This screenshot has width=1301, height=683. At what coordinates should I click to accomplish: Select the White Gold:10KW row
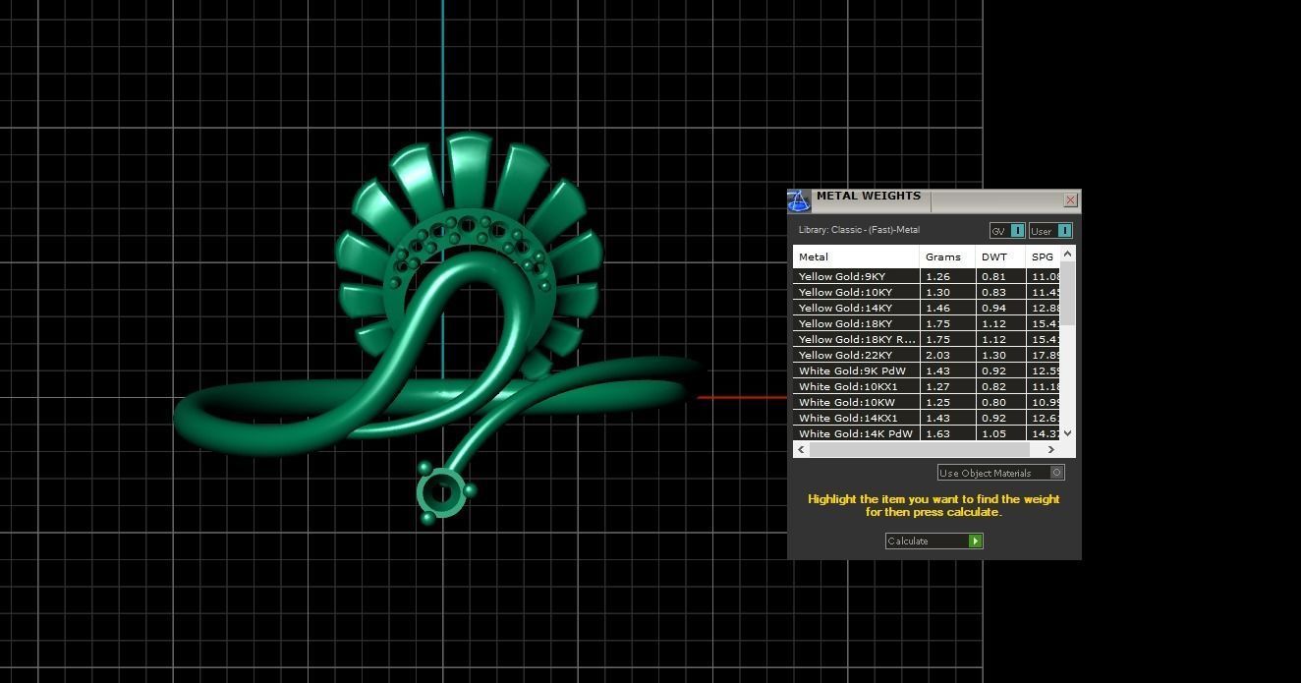927,402
